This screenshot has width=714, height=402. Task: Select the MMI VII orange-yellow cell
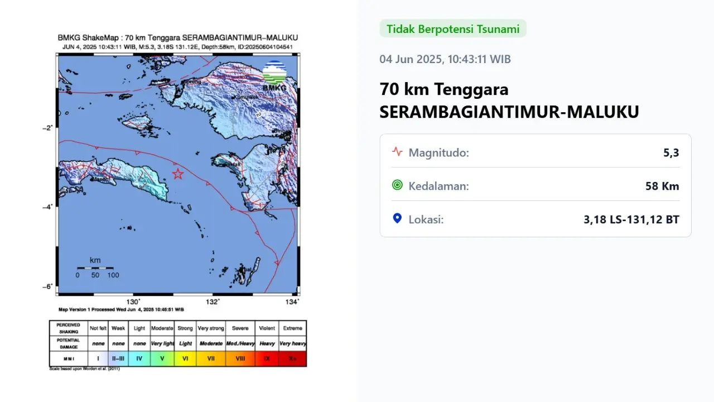tap(210, 358)
